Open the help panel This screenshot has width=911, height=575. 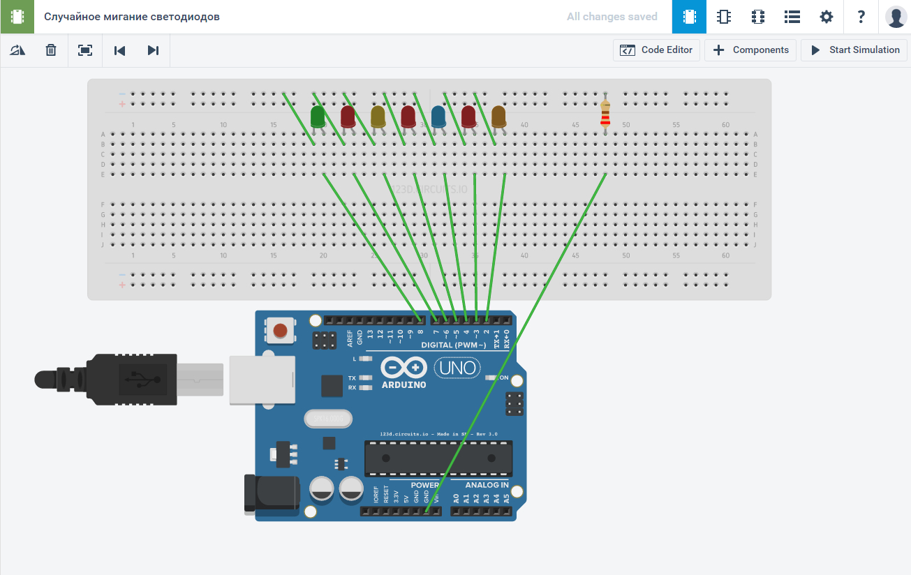pos(861,16)
